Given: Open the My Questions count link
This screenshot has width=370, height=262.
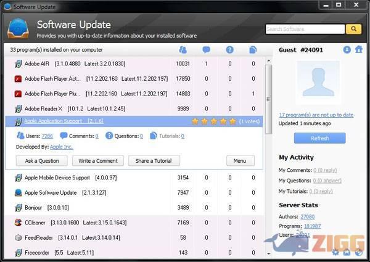Looking at the screenshot, I should point(327,181).
